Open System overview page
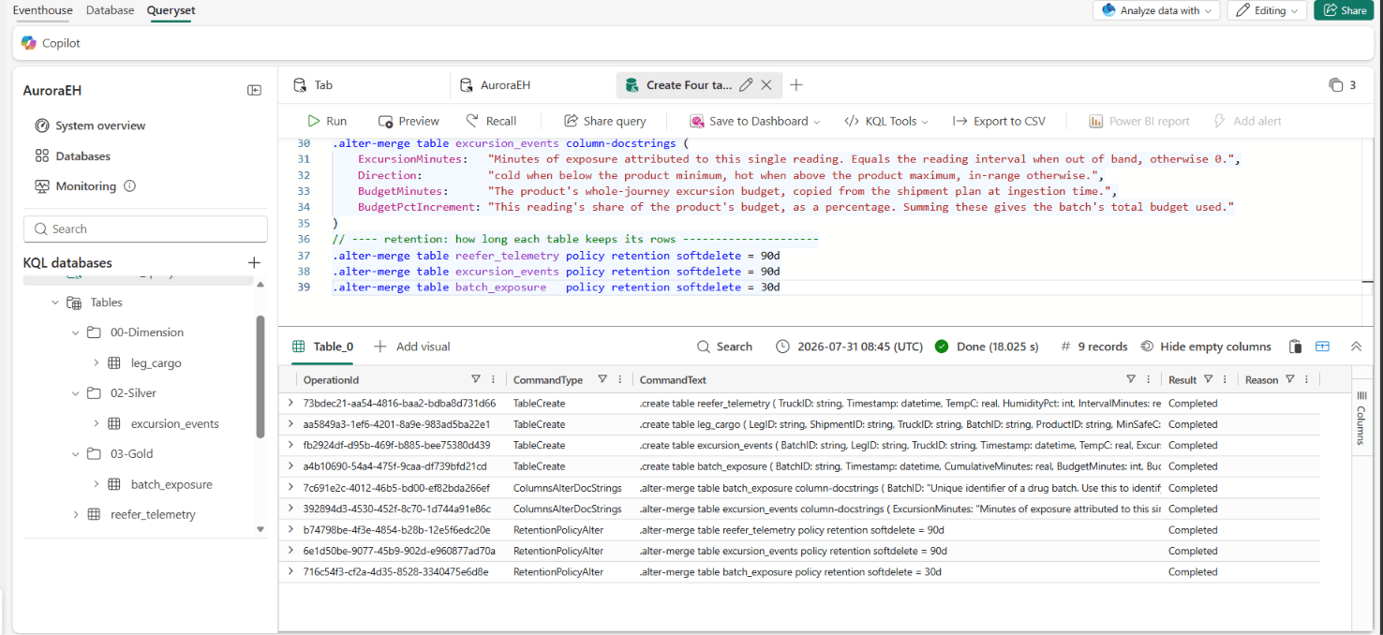This screenshot has width=1383, height=635. pyautogui.click(x=90, y=126)
